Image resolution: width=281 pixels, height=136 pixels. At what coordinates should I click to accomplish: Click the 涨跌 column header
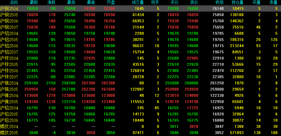pos(52,2)
